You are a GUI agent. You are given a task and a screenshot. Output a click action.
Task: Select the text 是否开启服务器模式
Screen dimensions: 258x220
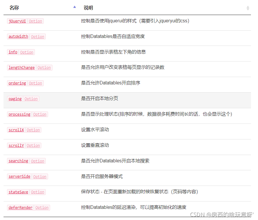pyautogui.click(x=102, y=176)
